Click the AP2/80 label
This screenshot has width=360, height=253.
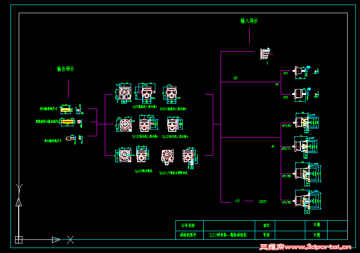point(286,176)
